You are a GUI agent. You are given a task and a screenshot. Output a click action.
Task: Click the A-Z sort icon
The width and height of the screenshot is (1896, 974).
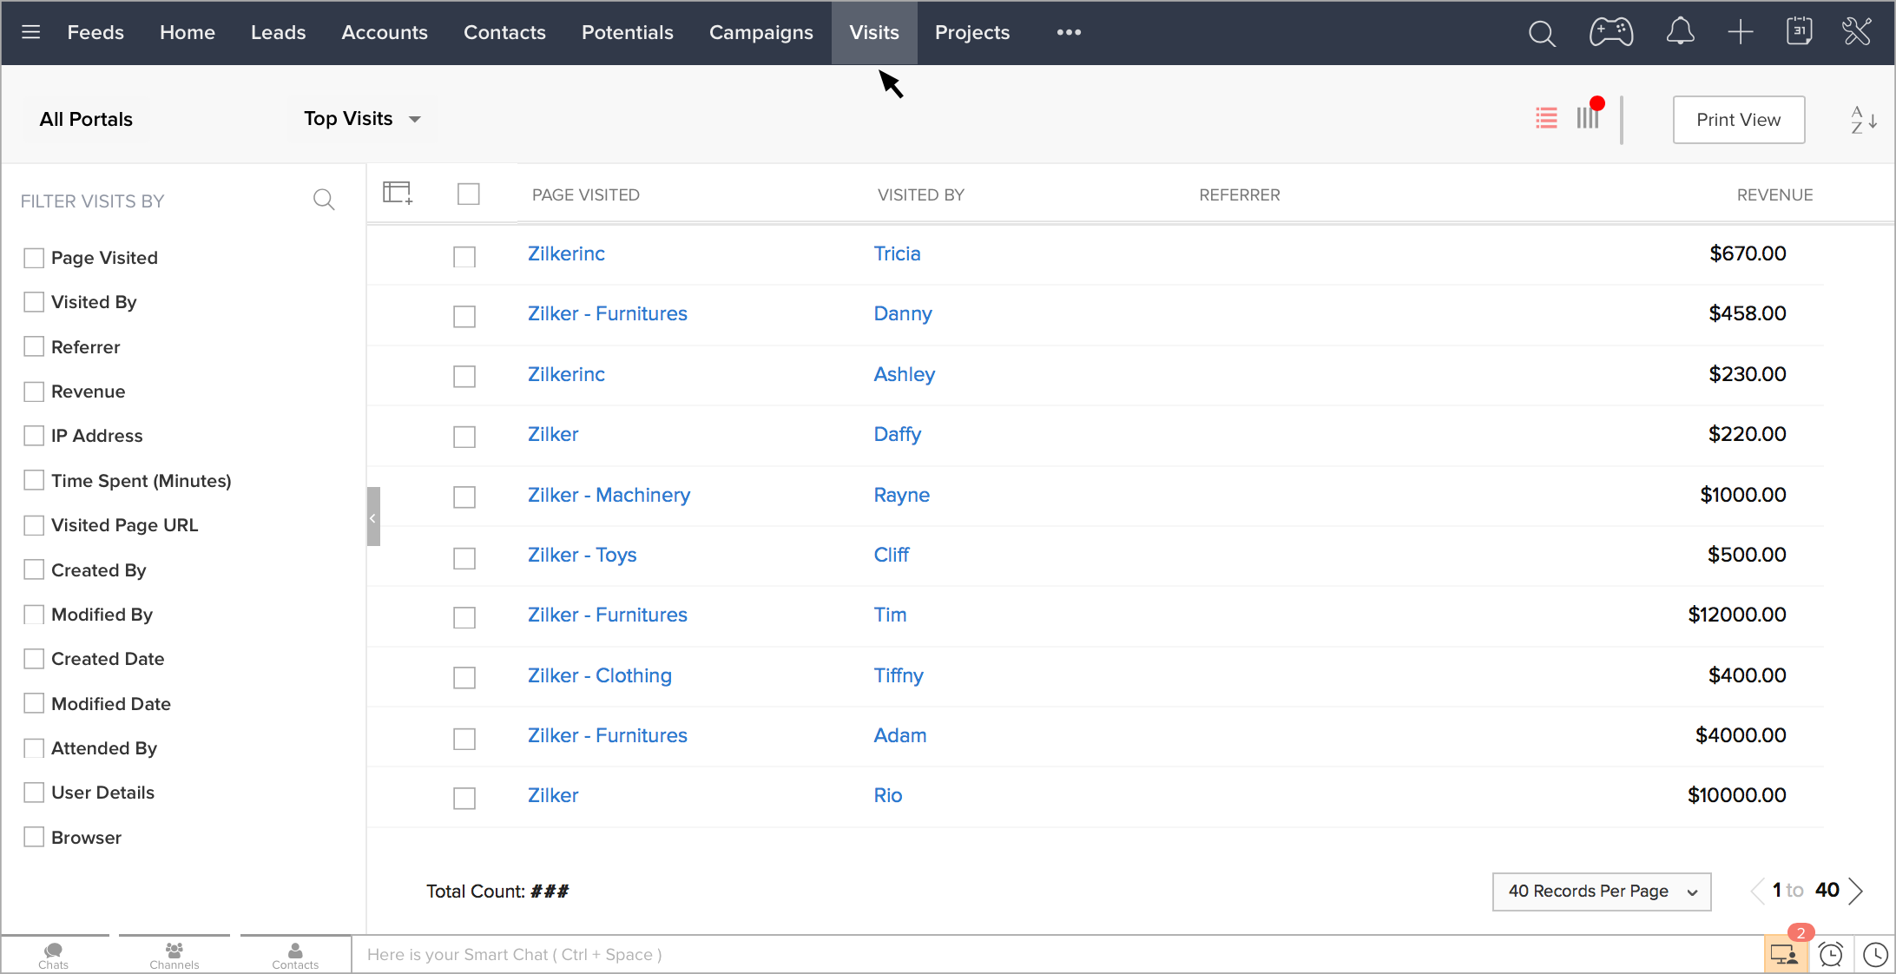click(1863, 120)
